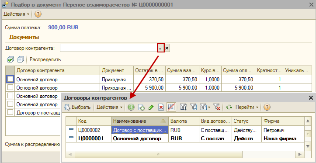Image resolution: width=316 pixels, height=163 pixels.
Task: Click Распределить button
Action: pos(45,59)
